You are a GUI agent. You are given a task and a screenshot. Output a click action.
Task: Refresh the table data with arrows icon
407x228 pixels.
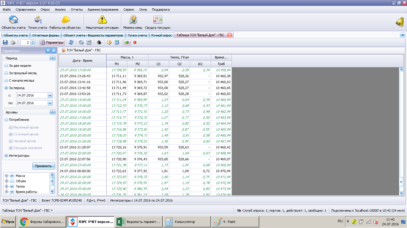[71, 42]
